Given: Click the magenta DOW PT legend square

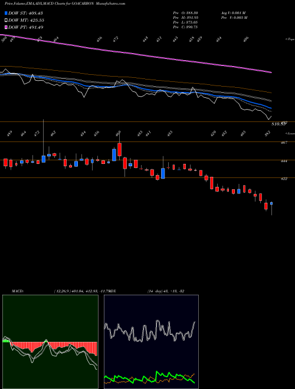Looking at the screenshot, I should click(x=6, y=27).
